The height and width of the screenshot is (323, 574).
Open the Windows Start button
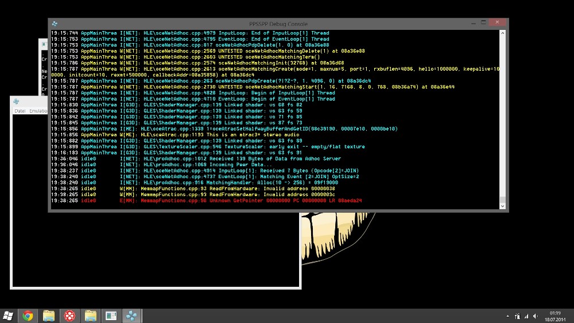pyautogui.click(x=8, y=316)
